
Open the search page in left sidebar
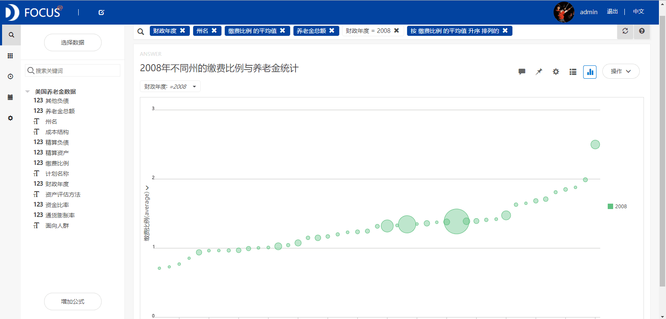11,35
